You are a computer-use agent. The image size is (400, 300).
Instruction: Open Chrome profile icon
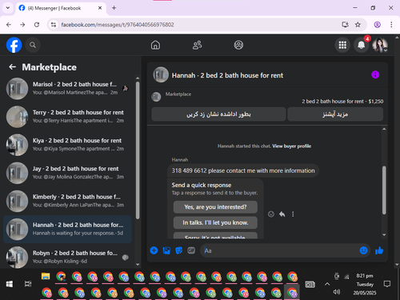point(377,25)
